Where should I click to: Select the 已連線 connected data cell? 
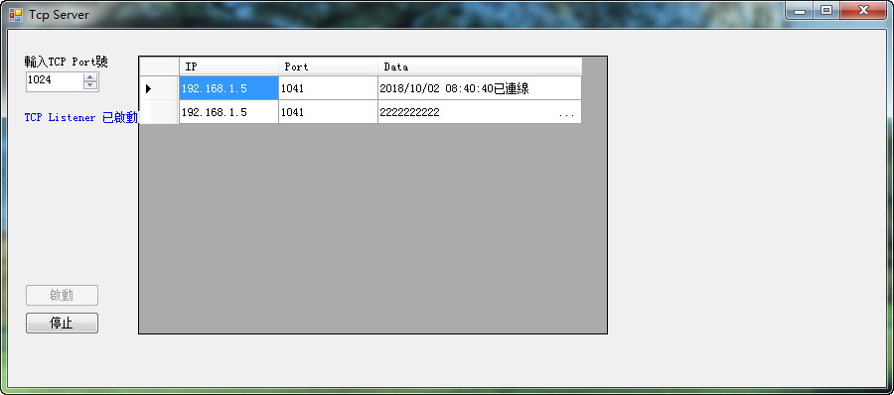480,88
